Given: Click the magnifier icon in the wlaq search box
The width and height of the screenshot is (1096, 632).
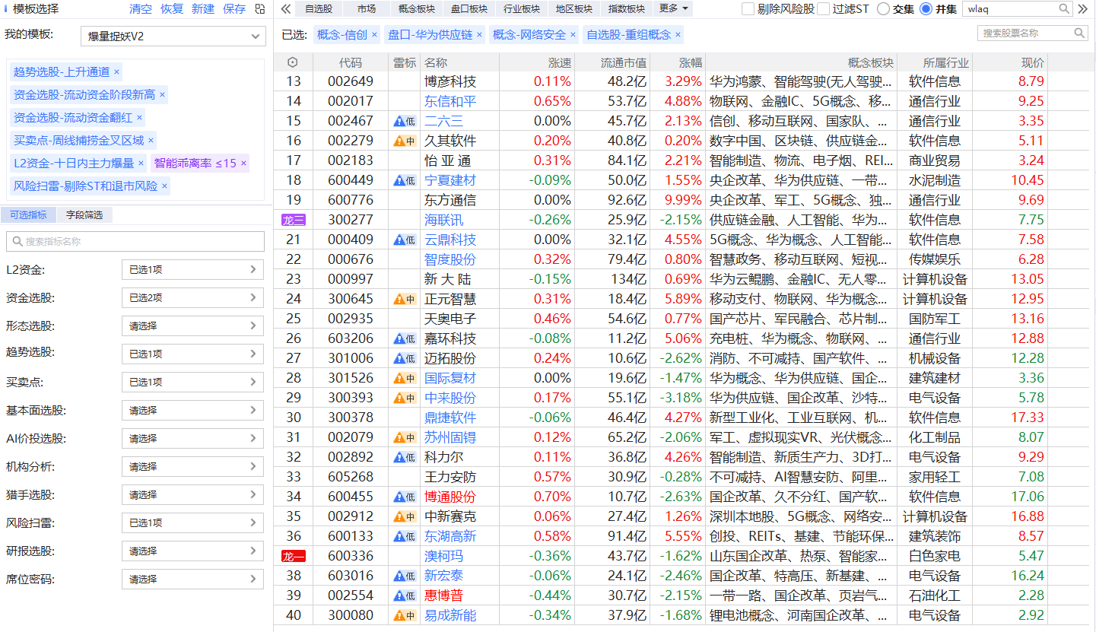Looking at the screenshot, I should tap(1064, 9).
